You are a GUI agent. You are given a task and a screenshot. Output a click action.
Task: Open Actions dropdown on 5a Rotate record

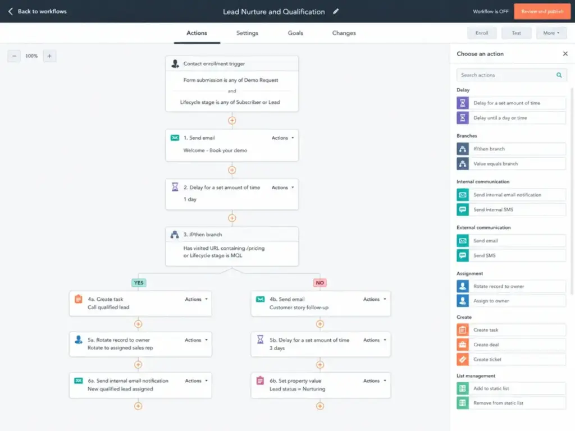coord(196,340)
